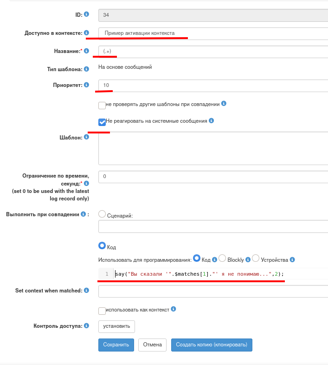Open the Сценарий selection dropdown
This screenshot has width=328, height=365.
click(213, 227)
